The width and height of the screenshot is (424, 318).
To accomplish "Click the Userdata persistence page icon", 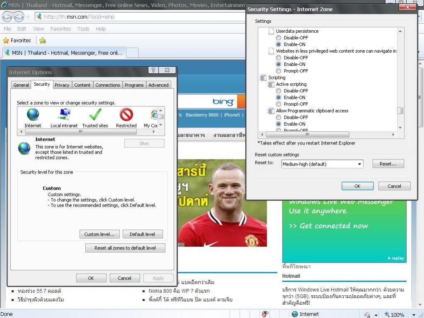I will point(271,31).
